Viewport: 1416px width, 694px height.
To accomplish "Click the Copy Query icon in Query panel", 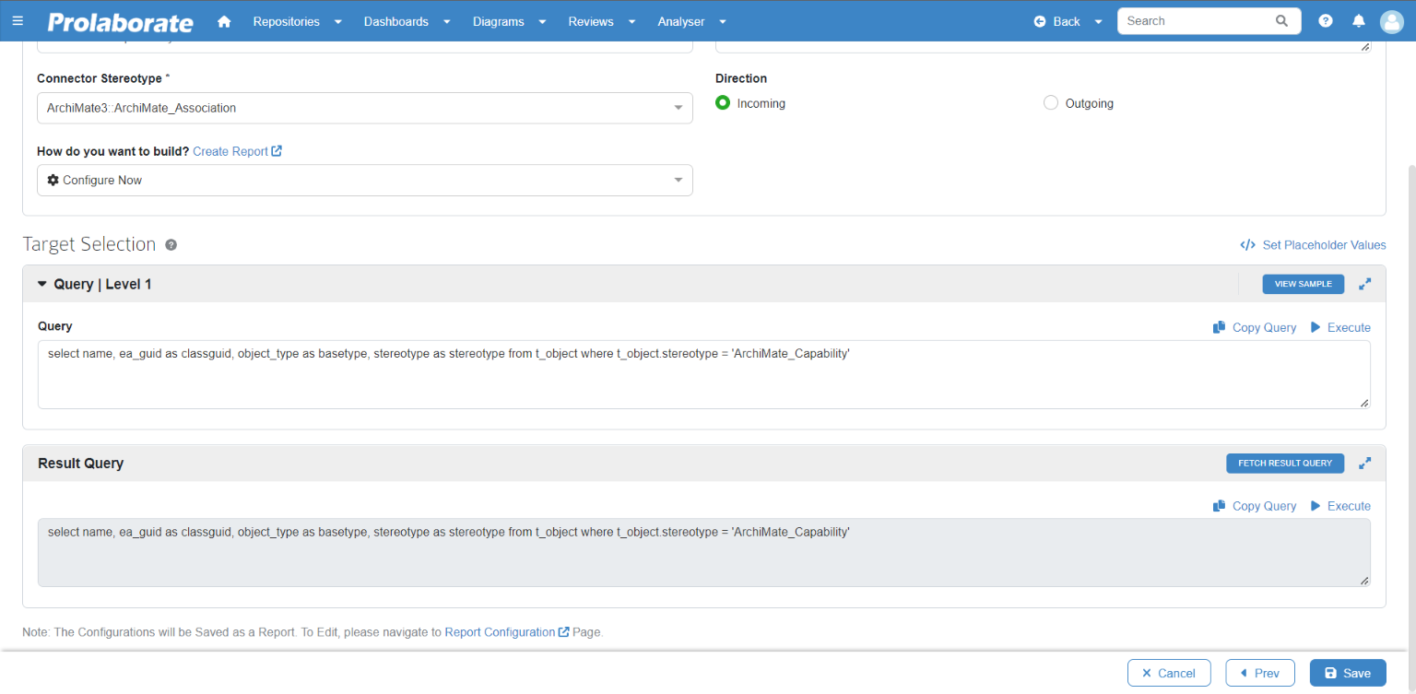I will 1218,327.
